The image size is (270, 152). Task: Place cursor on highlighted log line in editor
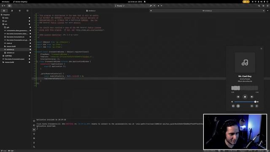54,79
